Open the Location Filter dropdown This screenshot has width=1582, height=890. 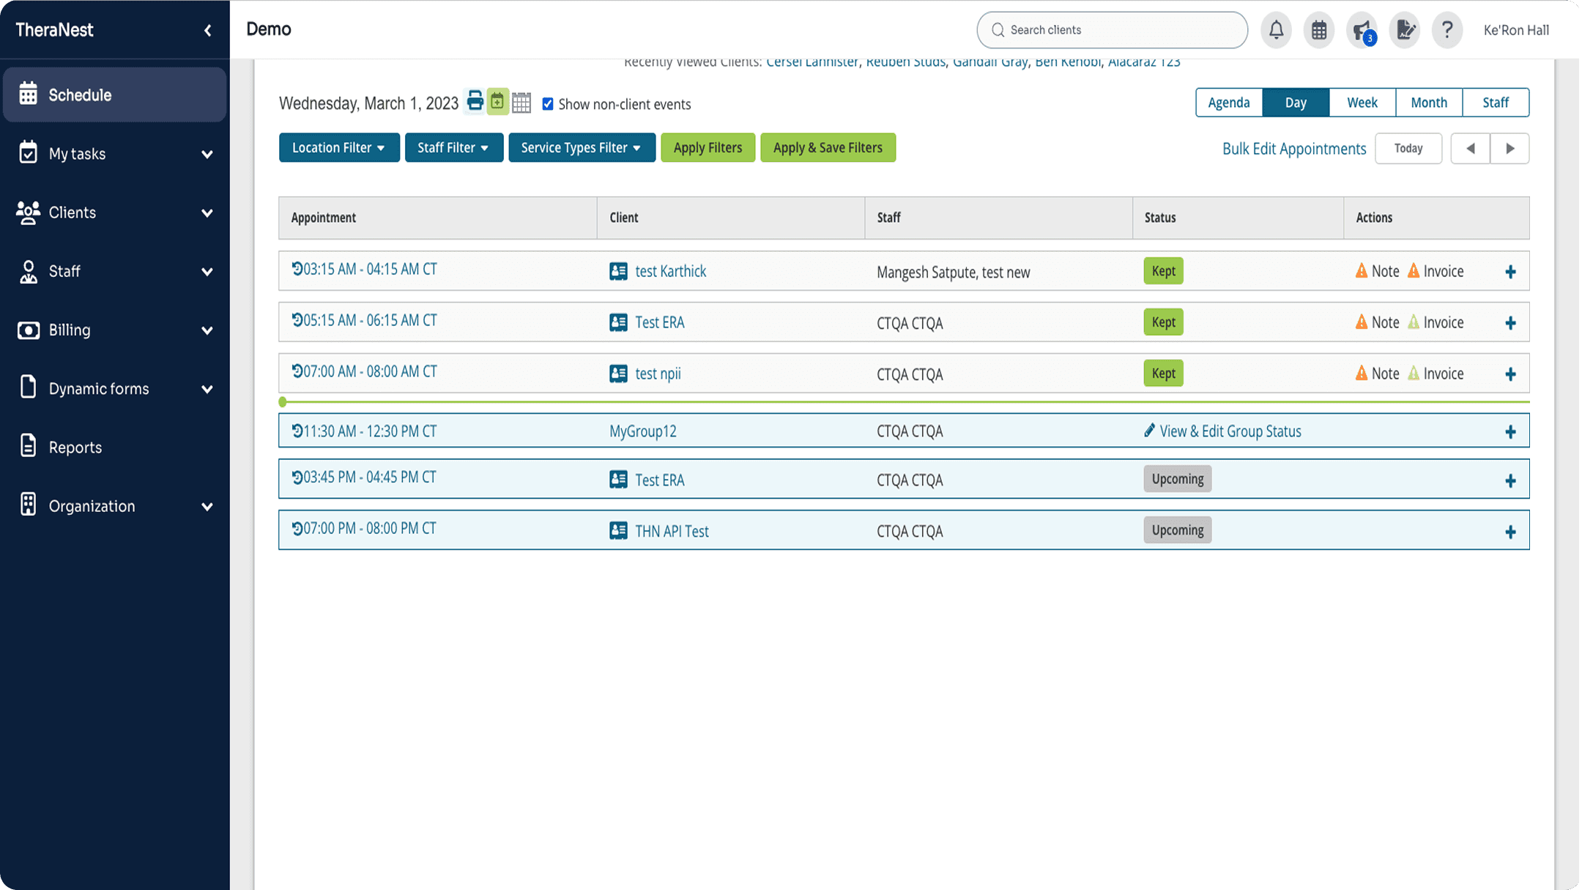tap(338, 147)
